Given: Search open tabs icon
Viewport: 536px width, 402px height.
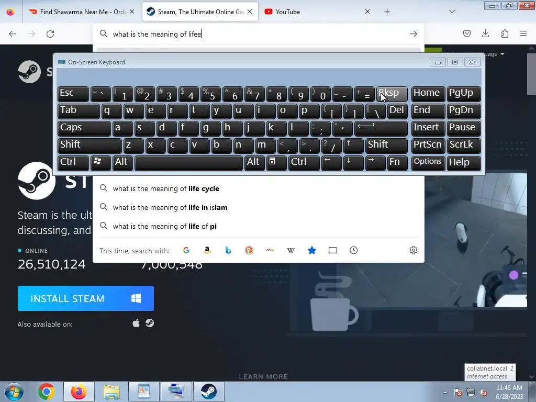Looking at the screenshot, I should 332,250.
